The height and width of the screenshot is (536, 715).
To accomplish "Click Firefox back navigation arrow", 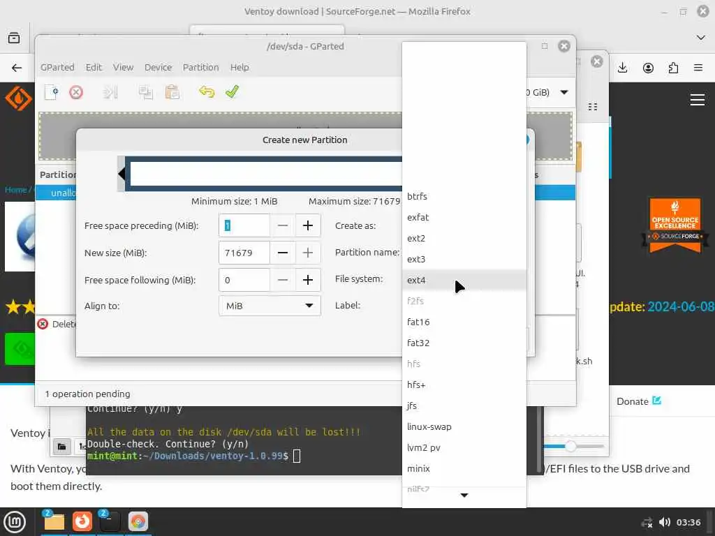I will click(x=17, y=68).
